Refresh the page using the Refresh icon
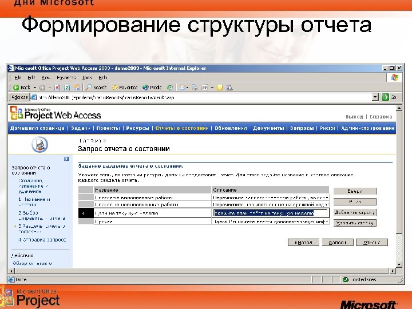 coord(67,88)
